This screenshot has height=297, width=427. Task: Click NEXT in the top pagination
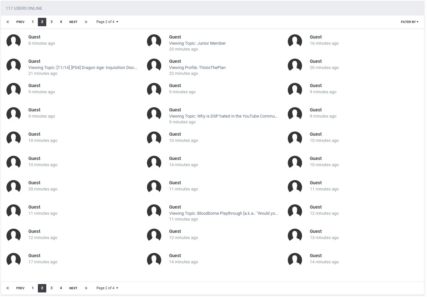click(x=73, y=22)
